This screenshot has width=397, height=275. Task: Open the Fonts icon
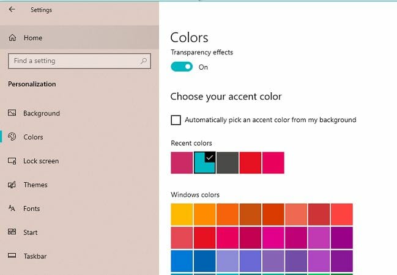click(12, 208)
